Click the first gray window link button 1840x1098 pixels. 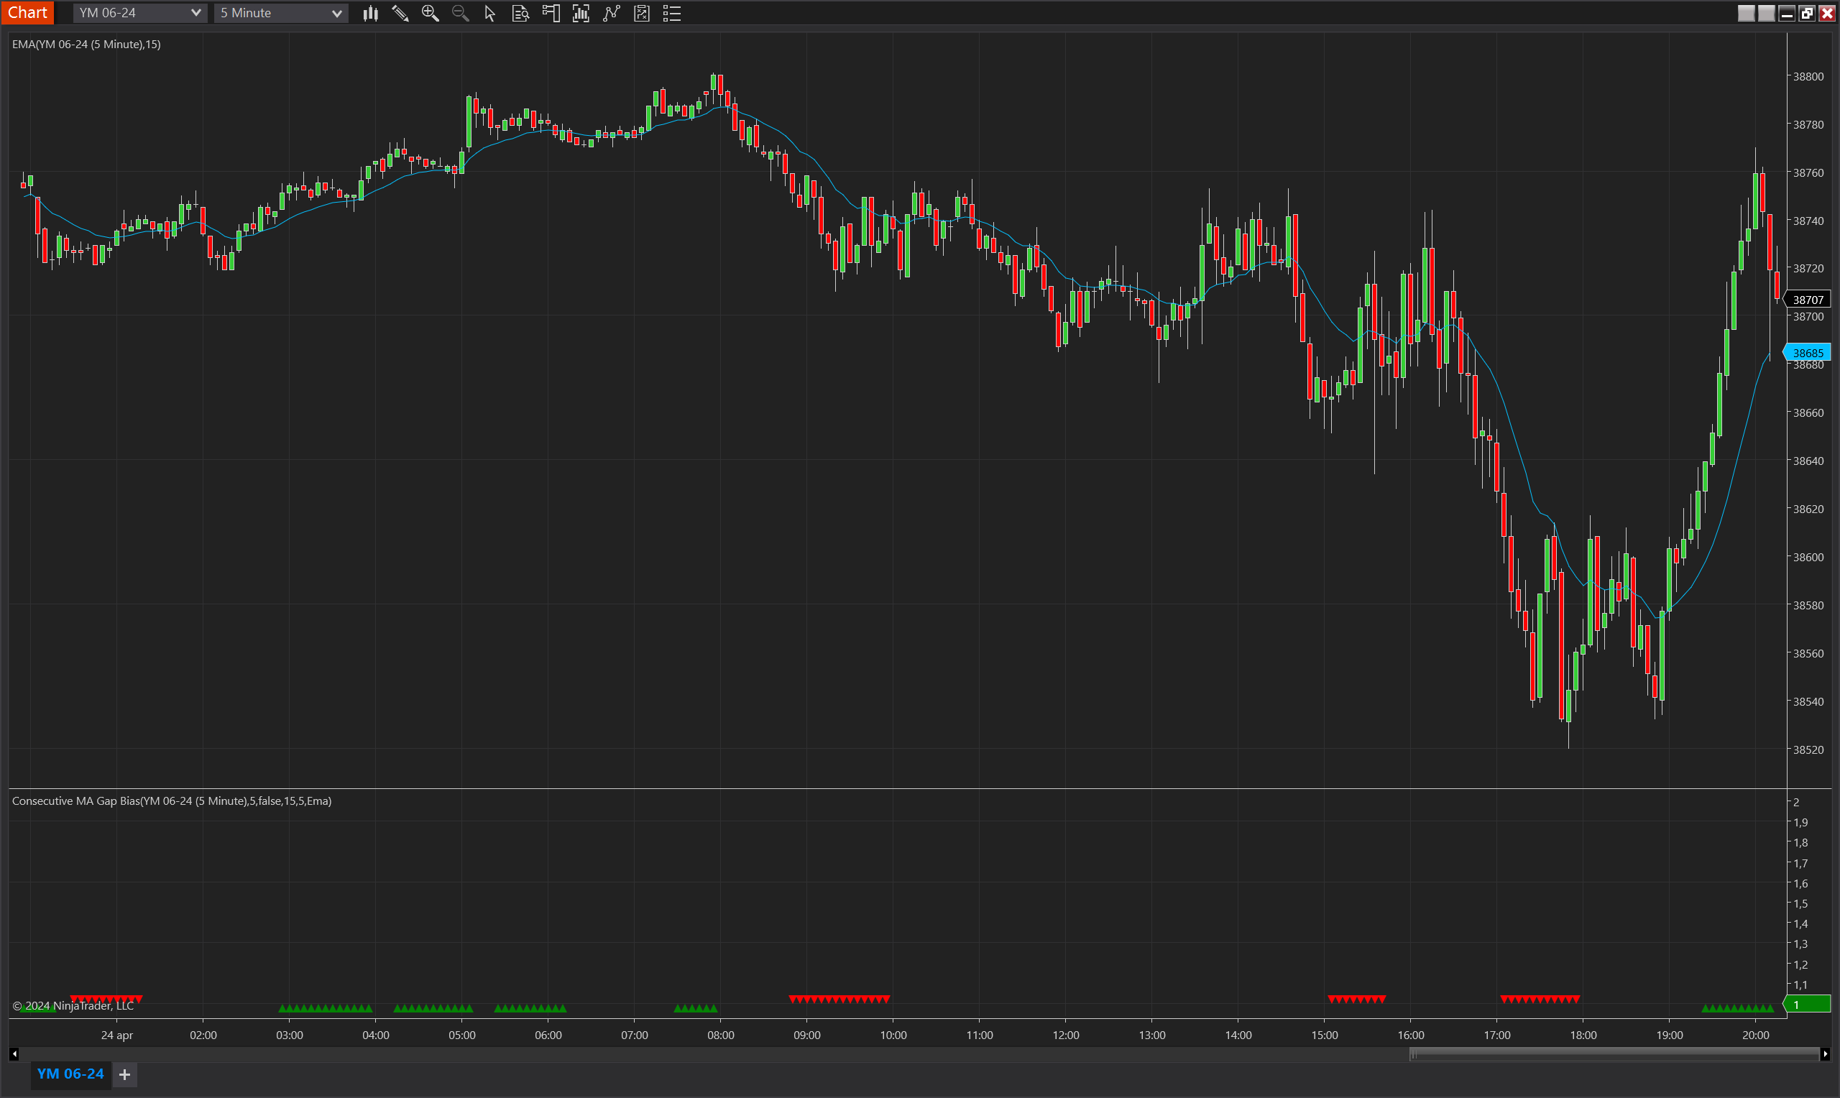[1746, 13]
